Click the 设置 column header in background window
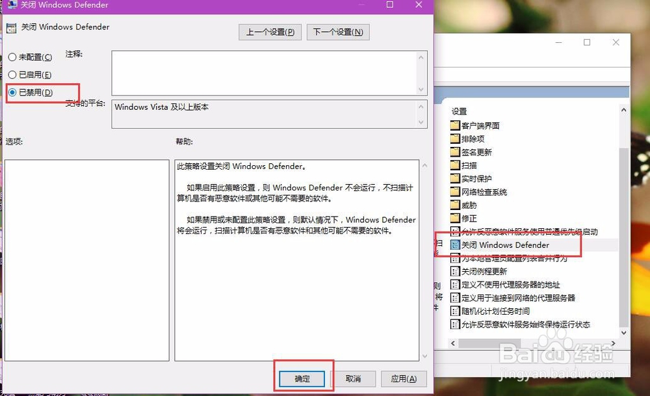Viewport: 650px width, 396px height. 460,112
